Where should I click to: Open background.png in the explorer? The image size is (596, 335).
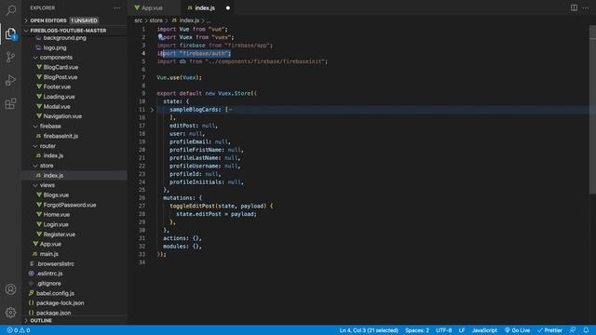(64, 37)
